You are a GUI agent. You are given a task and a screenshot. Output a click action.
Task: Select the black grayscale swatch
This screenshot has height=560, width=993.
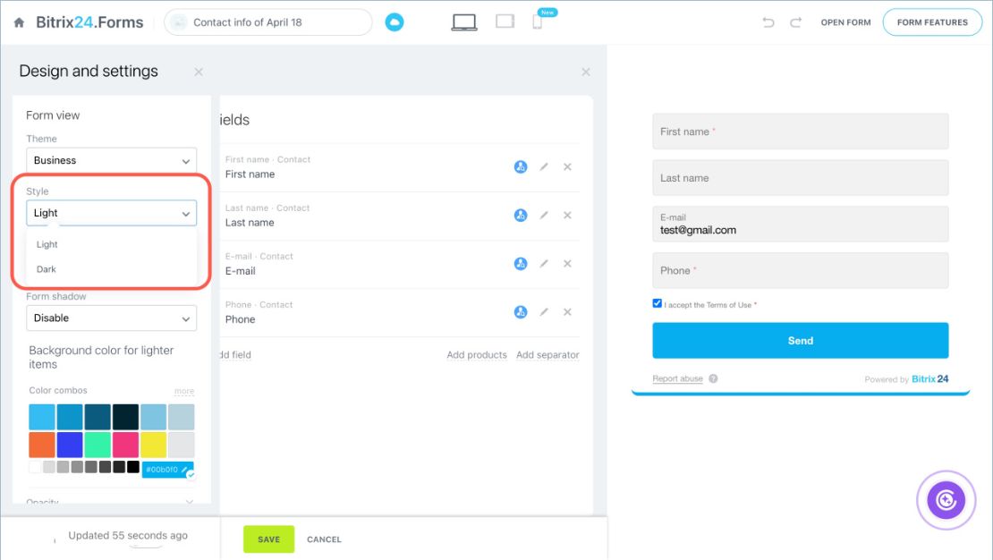tap(133, 467)
